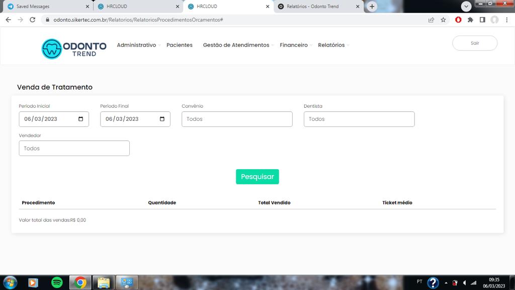Image resolution: width=515 pixels, height=290 pixels.
Task: Open the Convênio selection dropdown
Action: [237, 119]
